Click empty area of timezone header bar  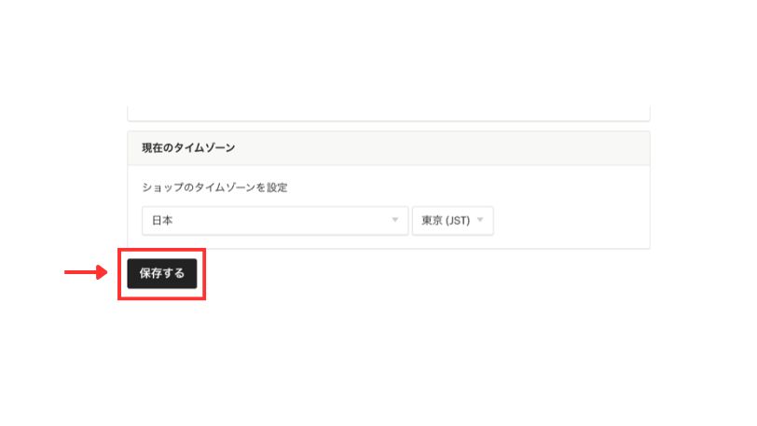(x=442, y=148)
